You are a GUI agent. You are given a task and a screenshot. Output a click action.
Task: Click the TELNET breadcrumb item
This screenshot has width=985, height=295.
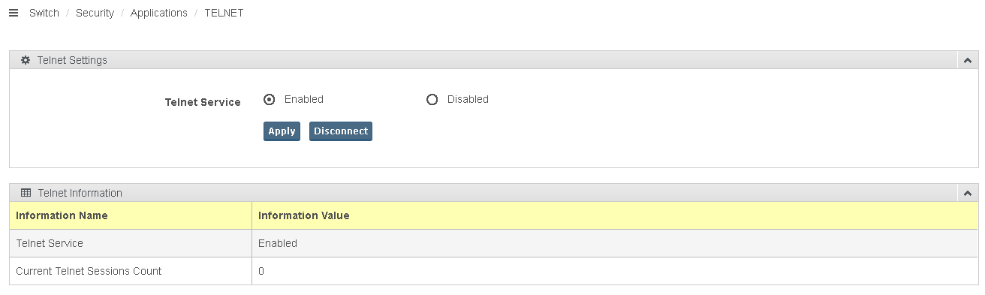224,13
